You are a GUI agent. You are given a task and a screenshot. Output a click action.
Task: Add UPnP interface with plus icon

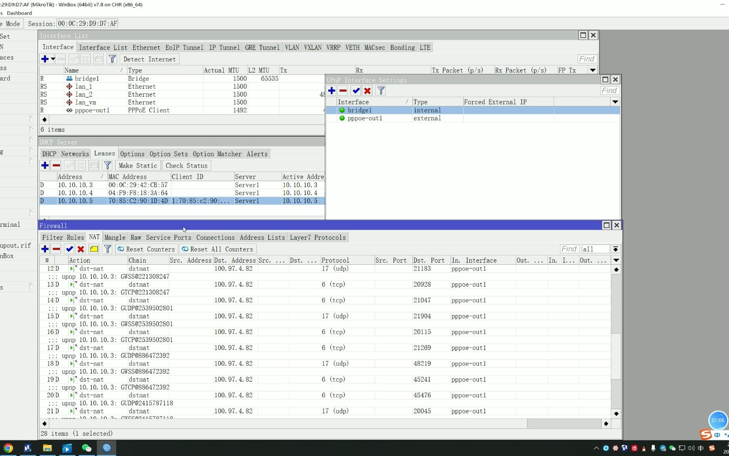332,91
